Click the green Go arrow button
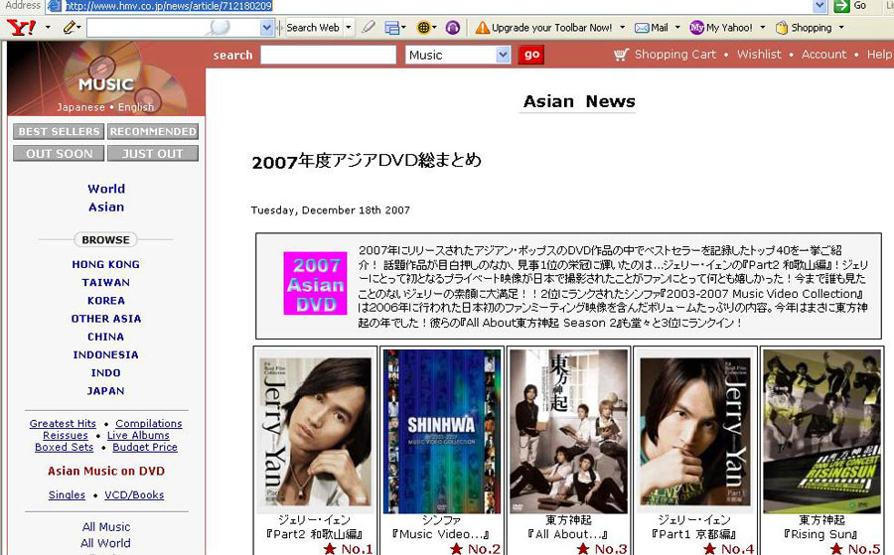Image resolution: width=894 pixels, height=555 pixels. tap(841, 6)
